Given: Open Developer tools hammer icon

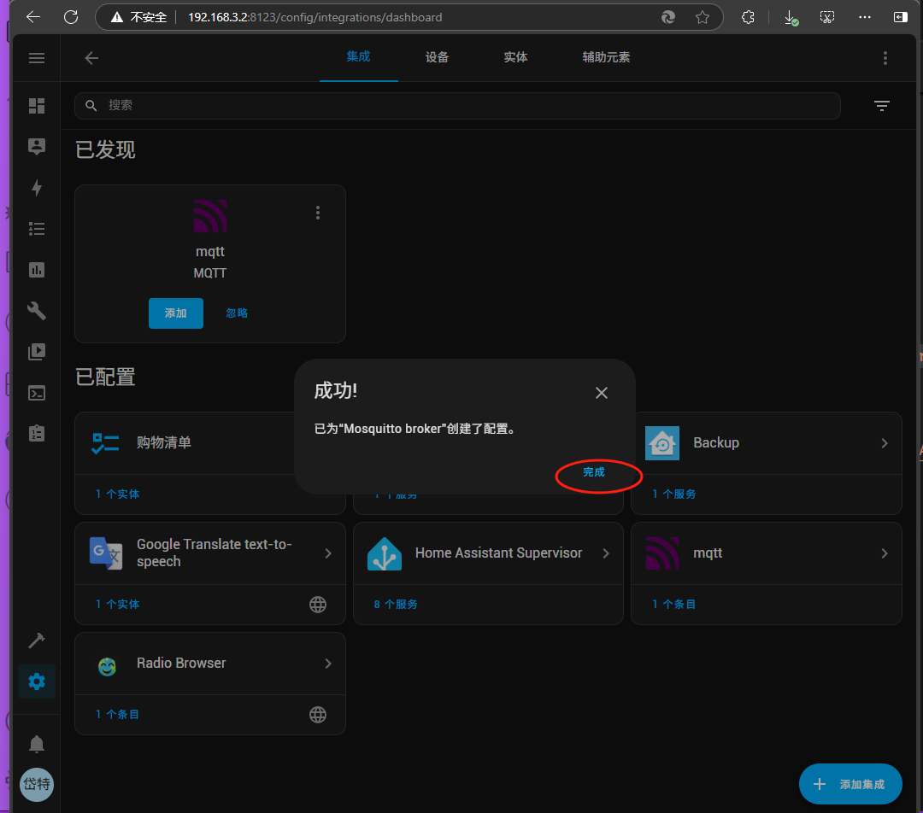Looking at the screenshot, I should tap(37, 640).
